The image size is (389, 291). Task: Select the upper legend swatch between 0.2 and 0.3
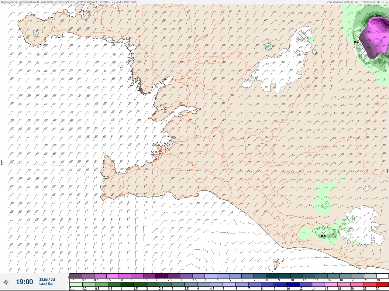[x=76, y=276]
